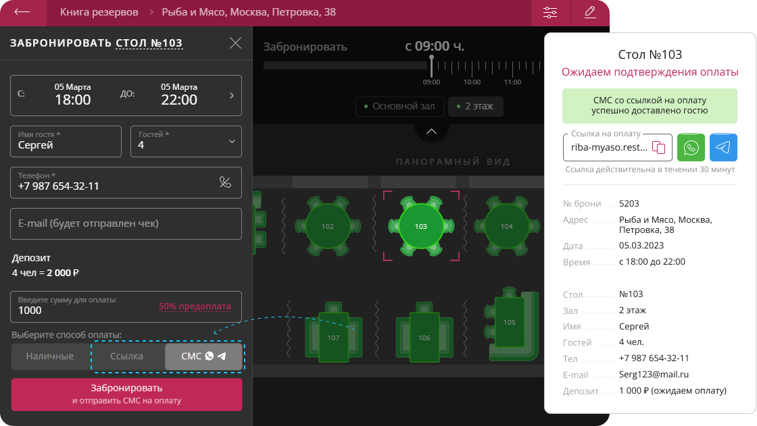Click the phone icon in the Телефон field
Image resolution: width=757 pixels, height=426 pixels.
(226, 182)
